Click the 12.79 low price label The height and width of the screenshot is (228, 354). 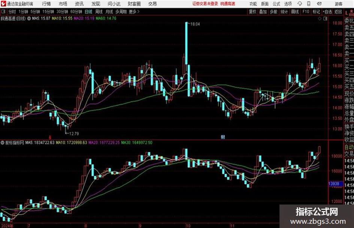pos(74,134)
